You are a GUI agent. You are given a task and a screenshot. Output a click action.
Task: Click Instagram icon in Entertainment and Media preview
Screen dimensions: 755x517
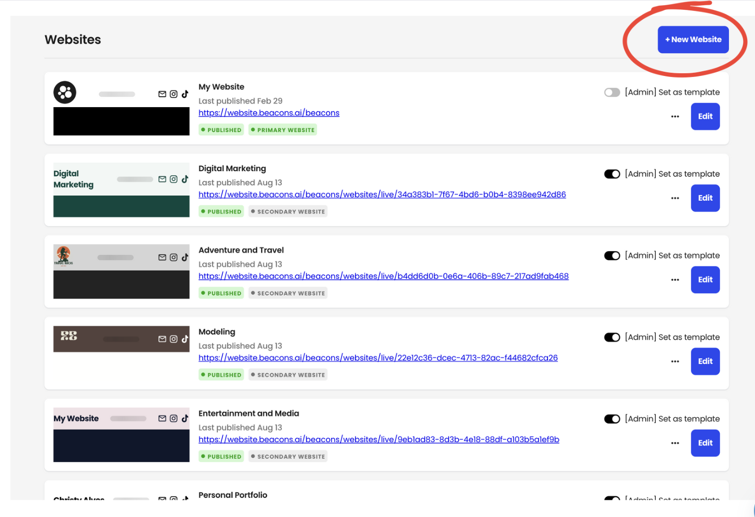click(174, 419)
